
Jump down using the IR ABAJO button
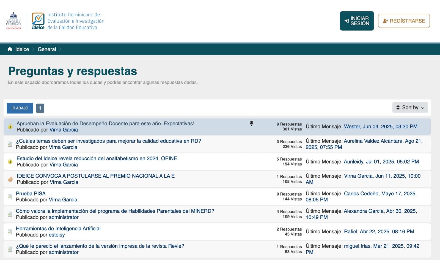point(20,108)
